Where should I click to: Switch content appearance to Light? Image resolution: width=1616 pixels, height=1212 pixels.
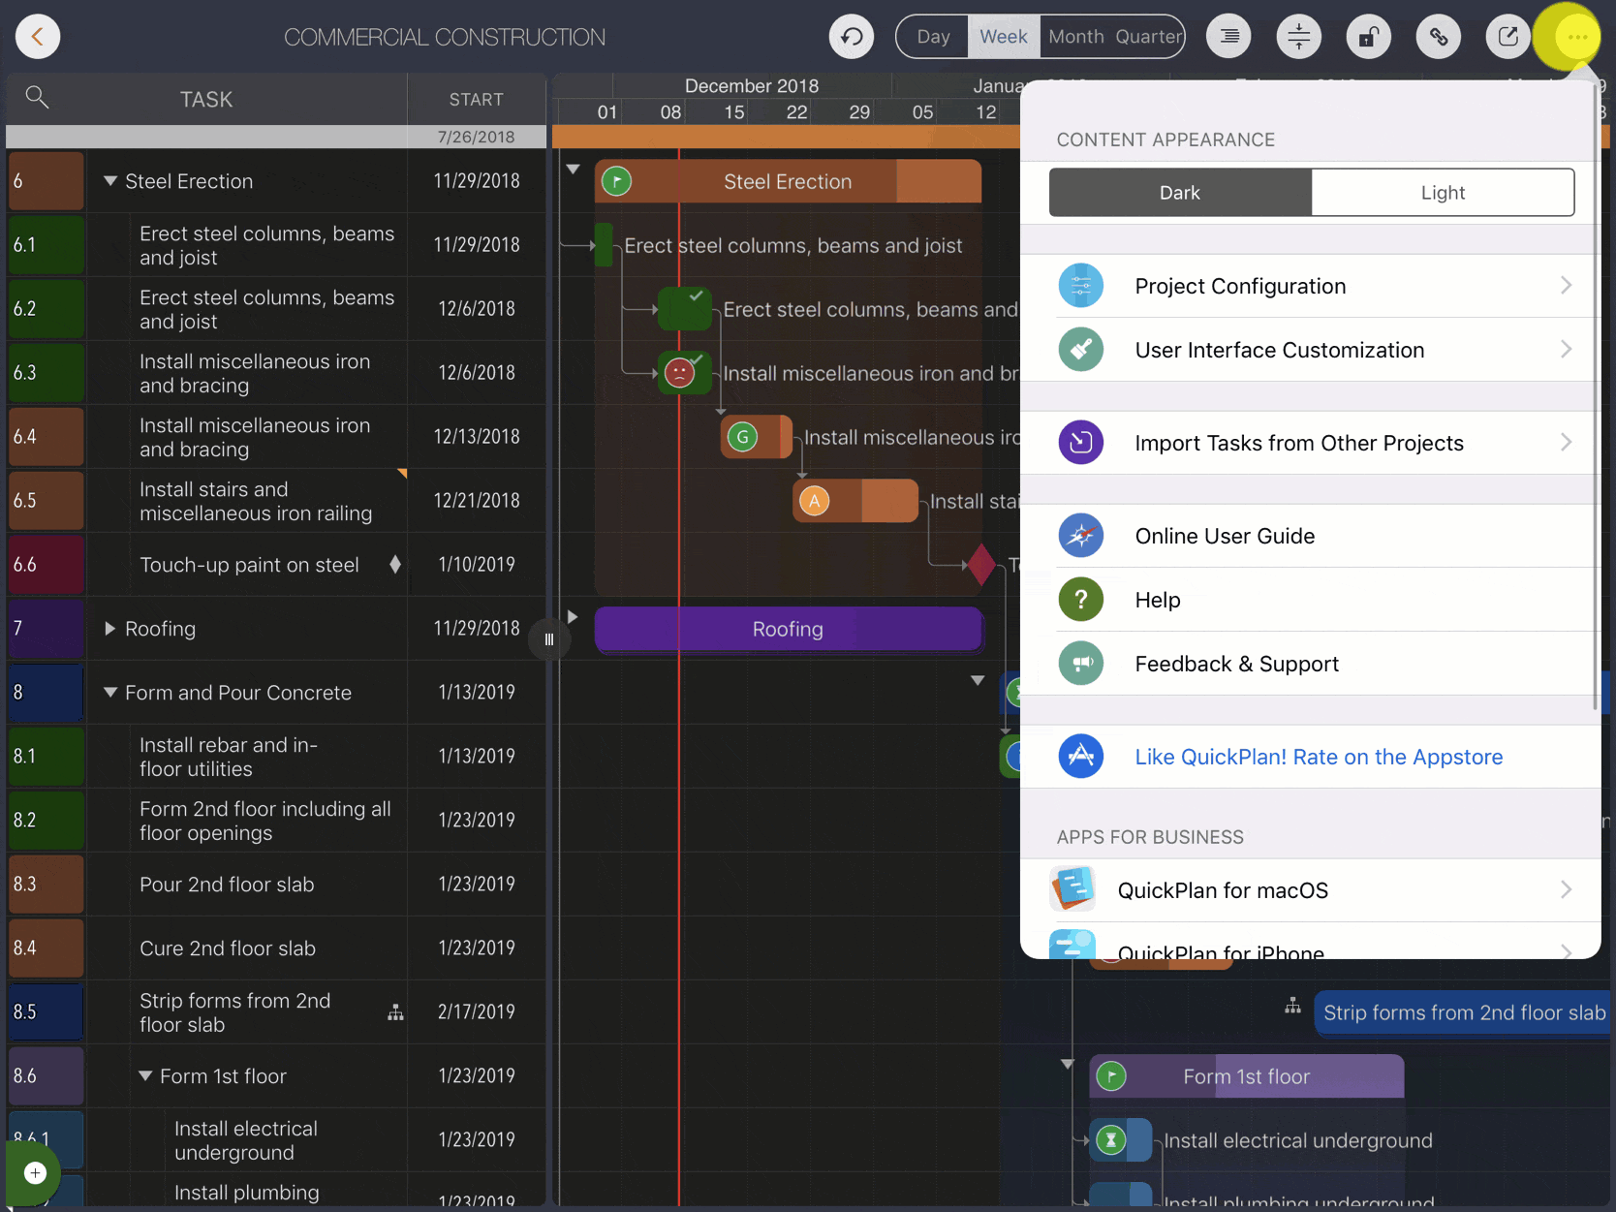click(x=1442, y=193)
